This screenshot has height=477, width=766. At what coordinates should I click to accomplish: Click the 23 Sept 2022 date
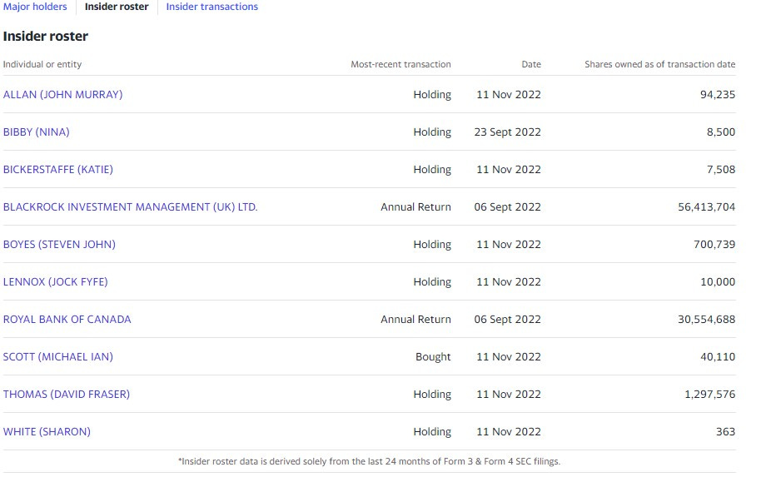click(508, 132)
